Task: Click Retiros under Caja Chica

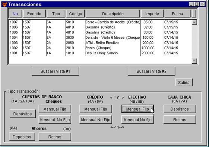Action: [180, 120]
